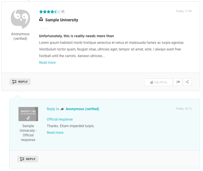The image size is (203, 171).
Task: Click the star rating of the review
Action: coord(49,12)
